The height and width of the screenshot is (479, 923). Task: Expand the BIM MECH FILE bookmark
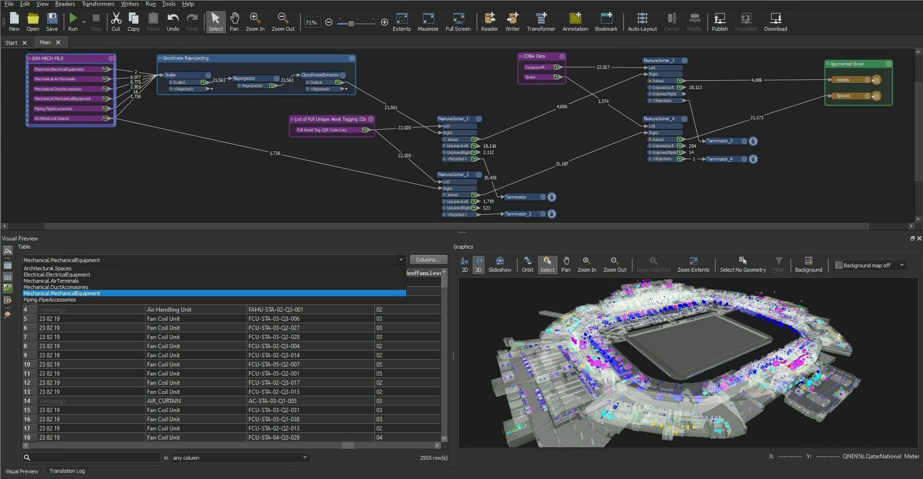coord(29,58)
